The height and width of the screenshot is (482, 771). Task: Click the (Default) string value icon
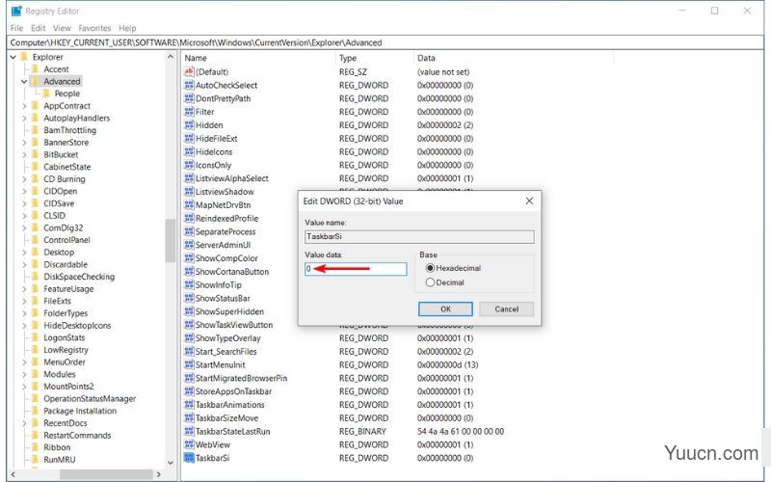[x=189, y=71]
